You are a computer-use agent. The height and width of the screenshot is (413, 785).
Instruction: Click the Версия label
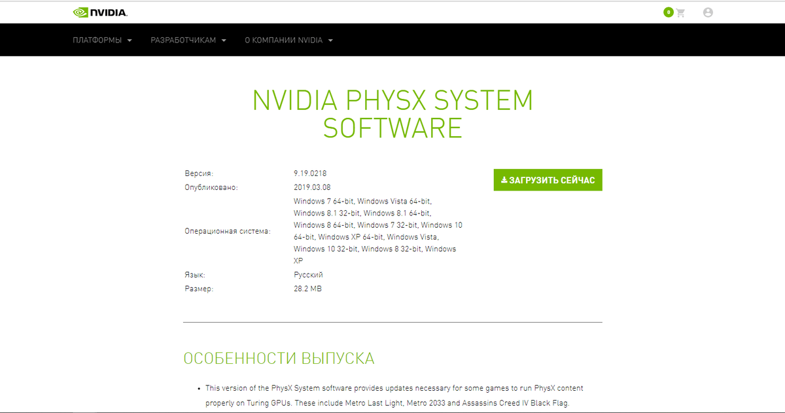[199, 173]
